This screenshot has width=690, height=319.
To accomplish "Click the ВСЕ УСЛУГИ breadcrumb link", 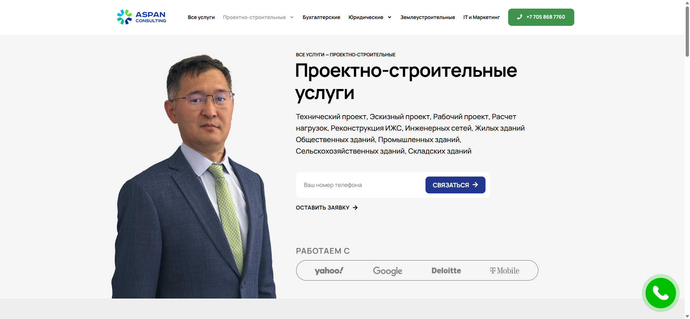I will point(310,55).
